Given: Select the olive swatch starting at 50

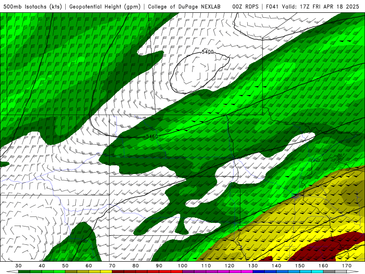Looking at the screenshot, I should tap(71, 272).
